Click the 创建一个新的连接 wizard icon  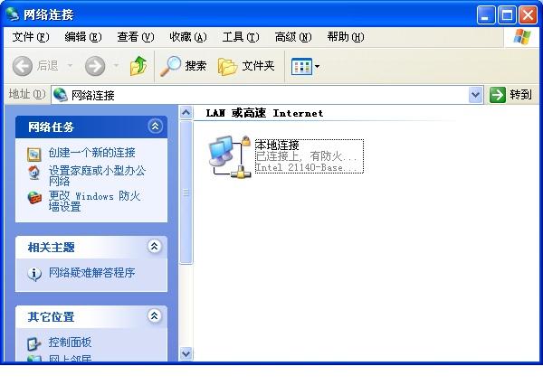click(x=34, y=155)
